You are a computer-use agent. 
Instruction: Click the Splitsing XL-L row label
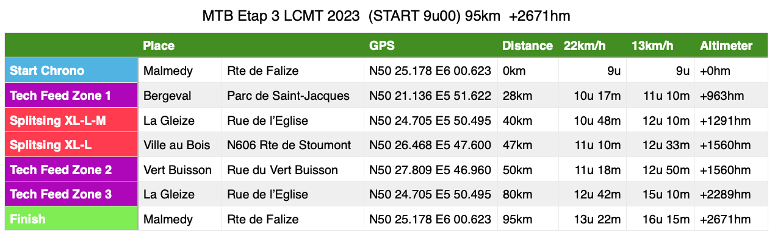point(72,145)
